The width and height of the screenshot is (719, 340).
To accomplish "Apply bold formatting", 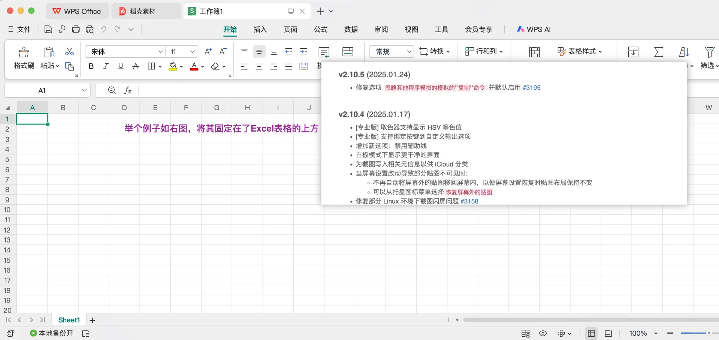I will pos(91,66).
